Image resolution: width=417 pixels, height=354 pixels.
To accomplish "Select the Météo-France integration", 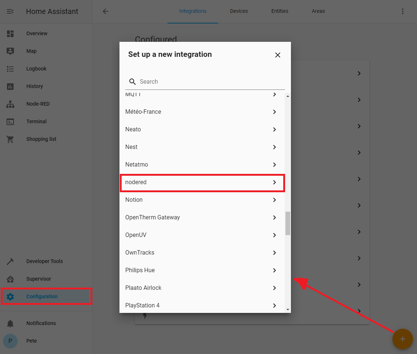I will 202,112.
